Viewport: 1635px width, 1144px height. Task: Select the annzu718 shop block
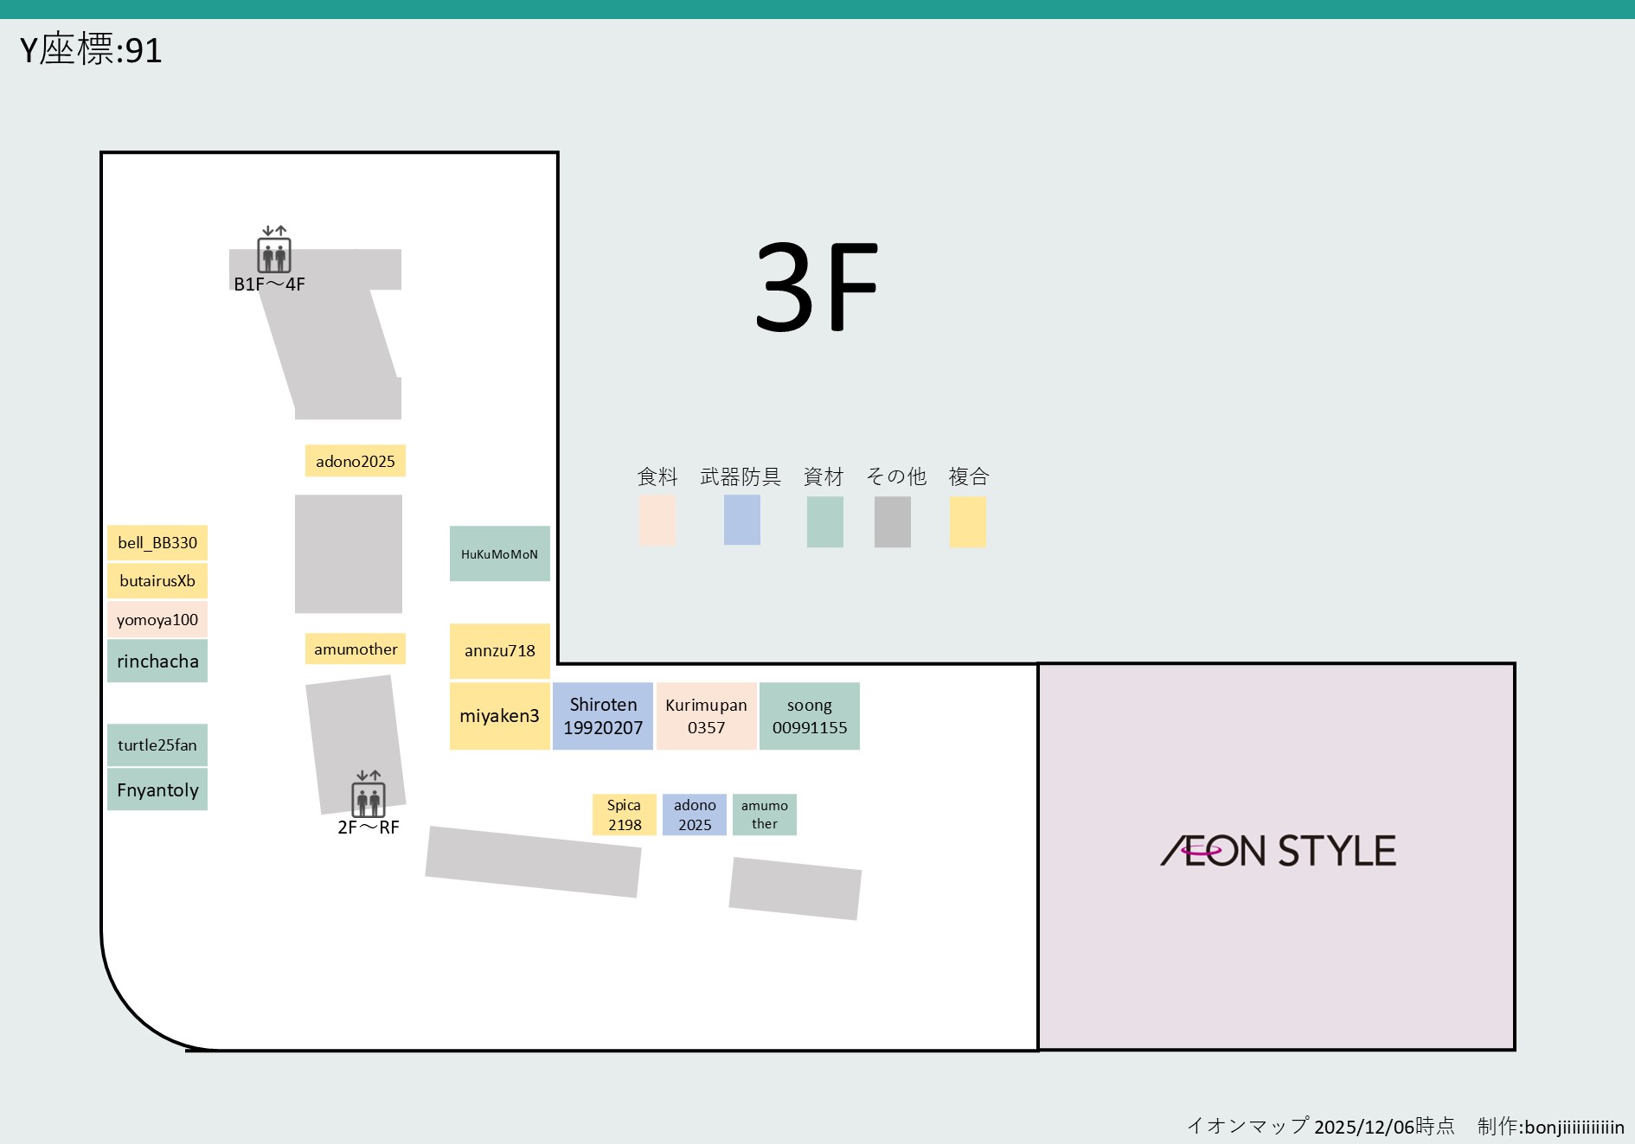click(499, 651)
